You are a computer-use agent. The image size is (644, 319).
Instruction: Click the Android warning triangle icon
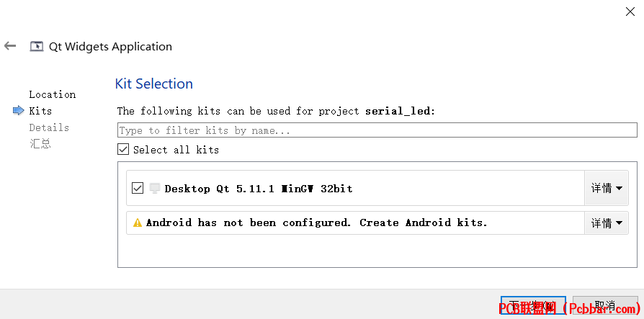[138, 223]
